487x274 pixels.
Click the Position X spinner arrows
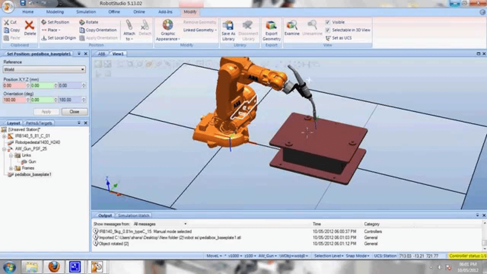(28, 86)
